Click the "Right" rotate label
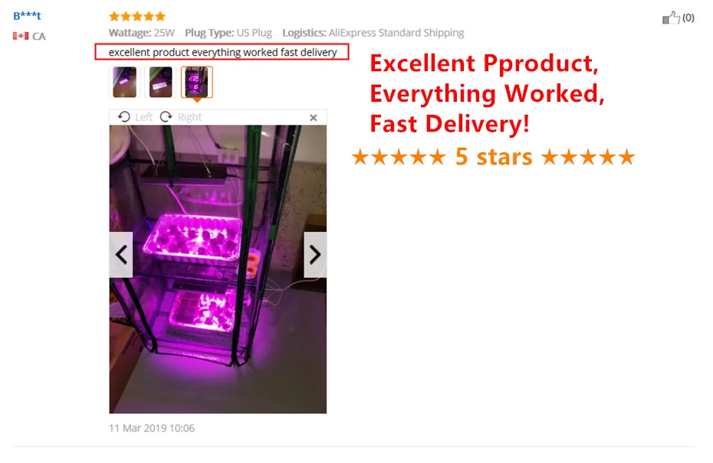The width and height of the screenshot is (713, 463). [189, 117]
